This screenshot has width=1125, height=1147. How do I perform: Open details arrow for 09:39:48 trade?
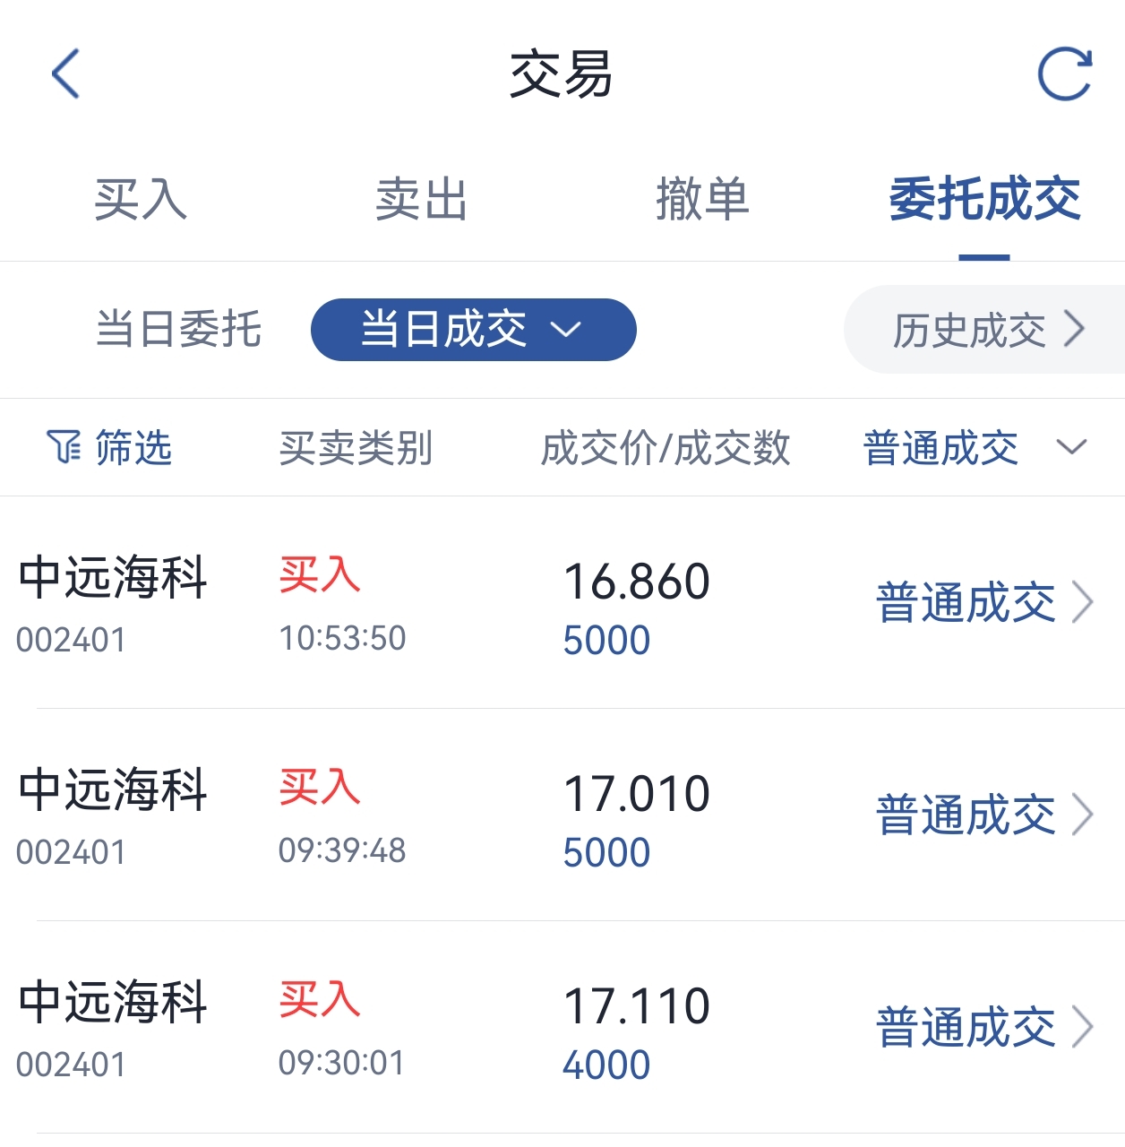(1084, 815)
